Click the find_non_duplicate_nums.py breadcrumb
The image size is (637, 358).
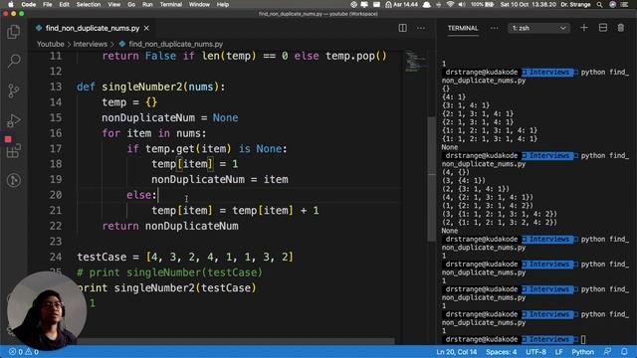(x=175, y=44)
